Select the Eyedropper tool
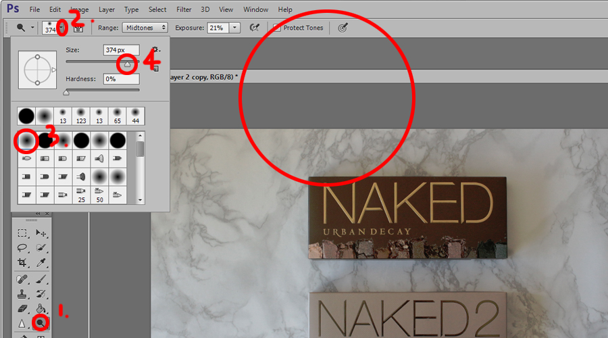 41,263
